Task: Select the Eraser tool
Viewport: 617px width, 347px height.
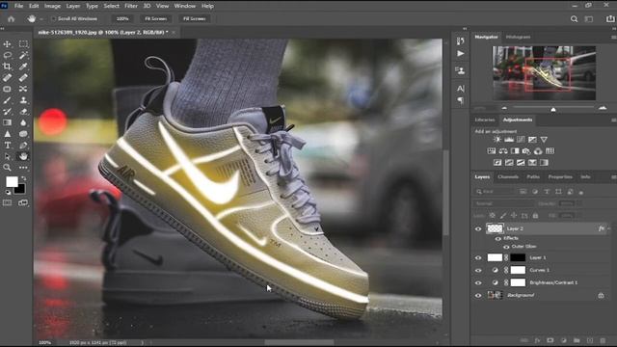Action: coord(23,112)
